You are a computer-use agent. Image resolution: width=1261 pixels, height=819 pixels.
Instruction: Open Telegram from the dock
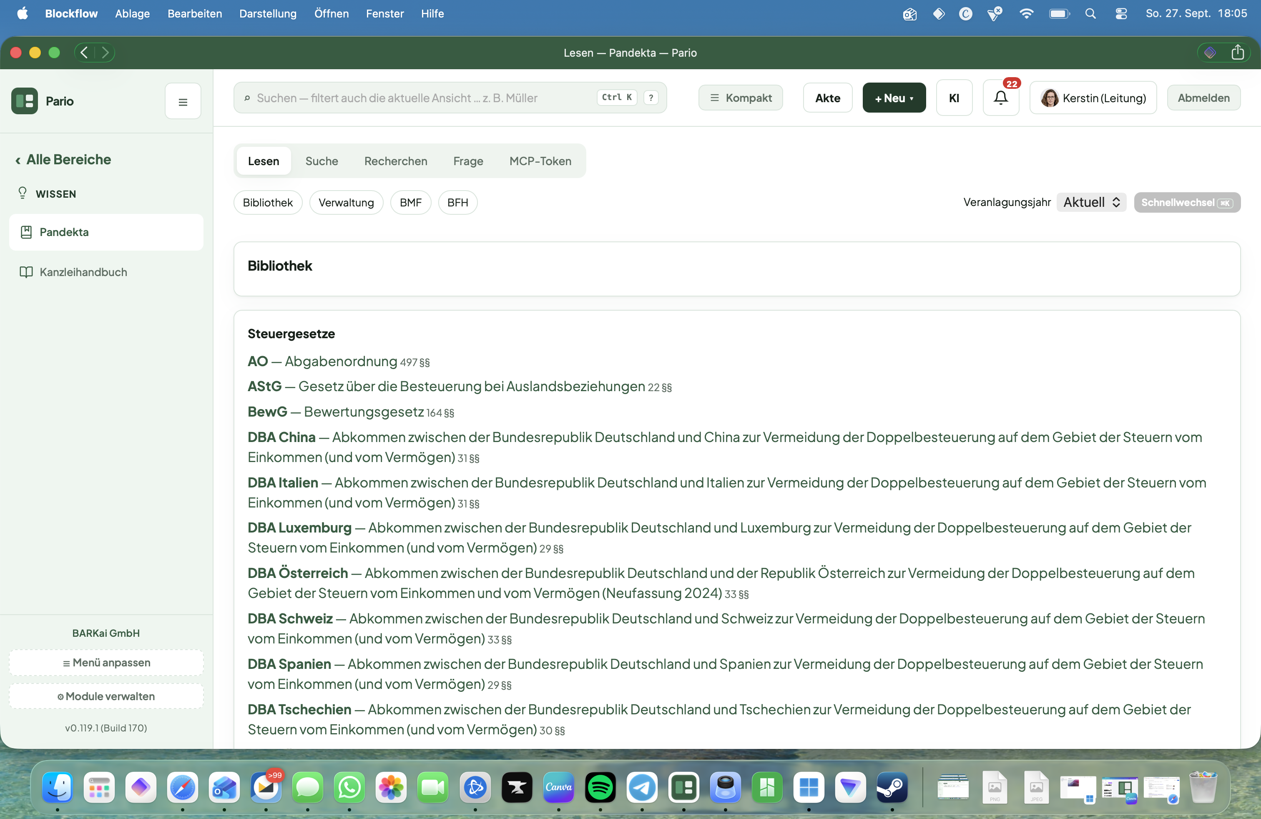642,787
